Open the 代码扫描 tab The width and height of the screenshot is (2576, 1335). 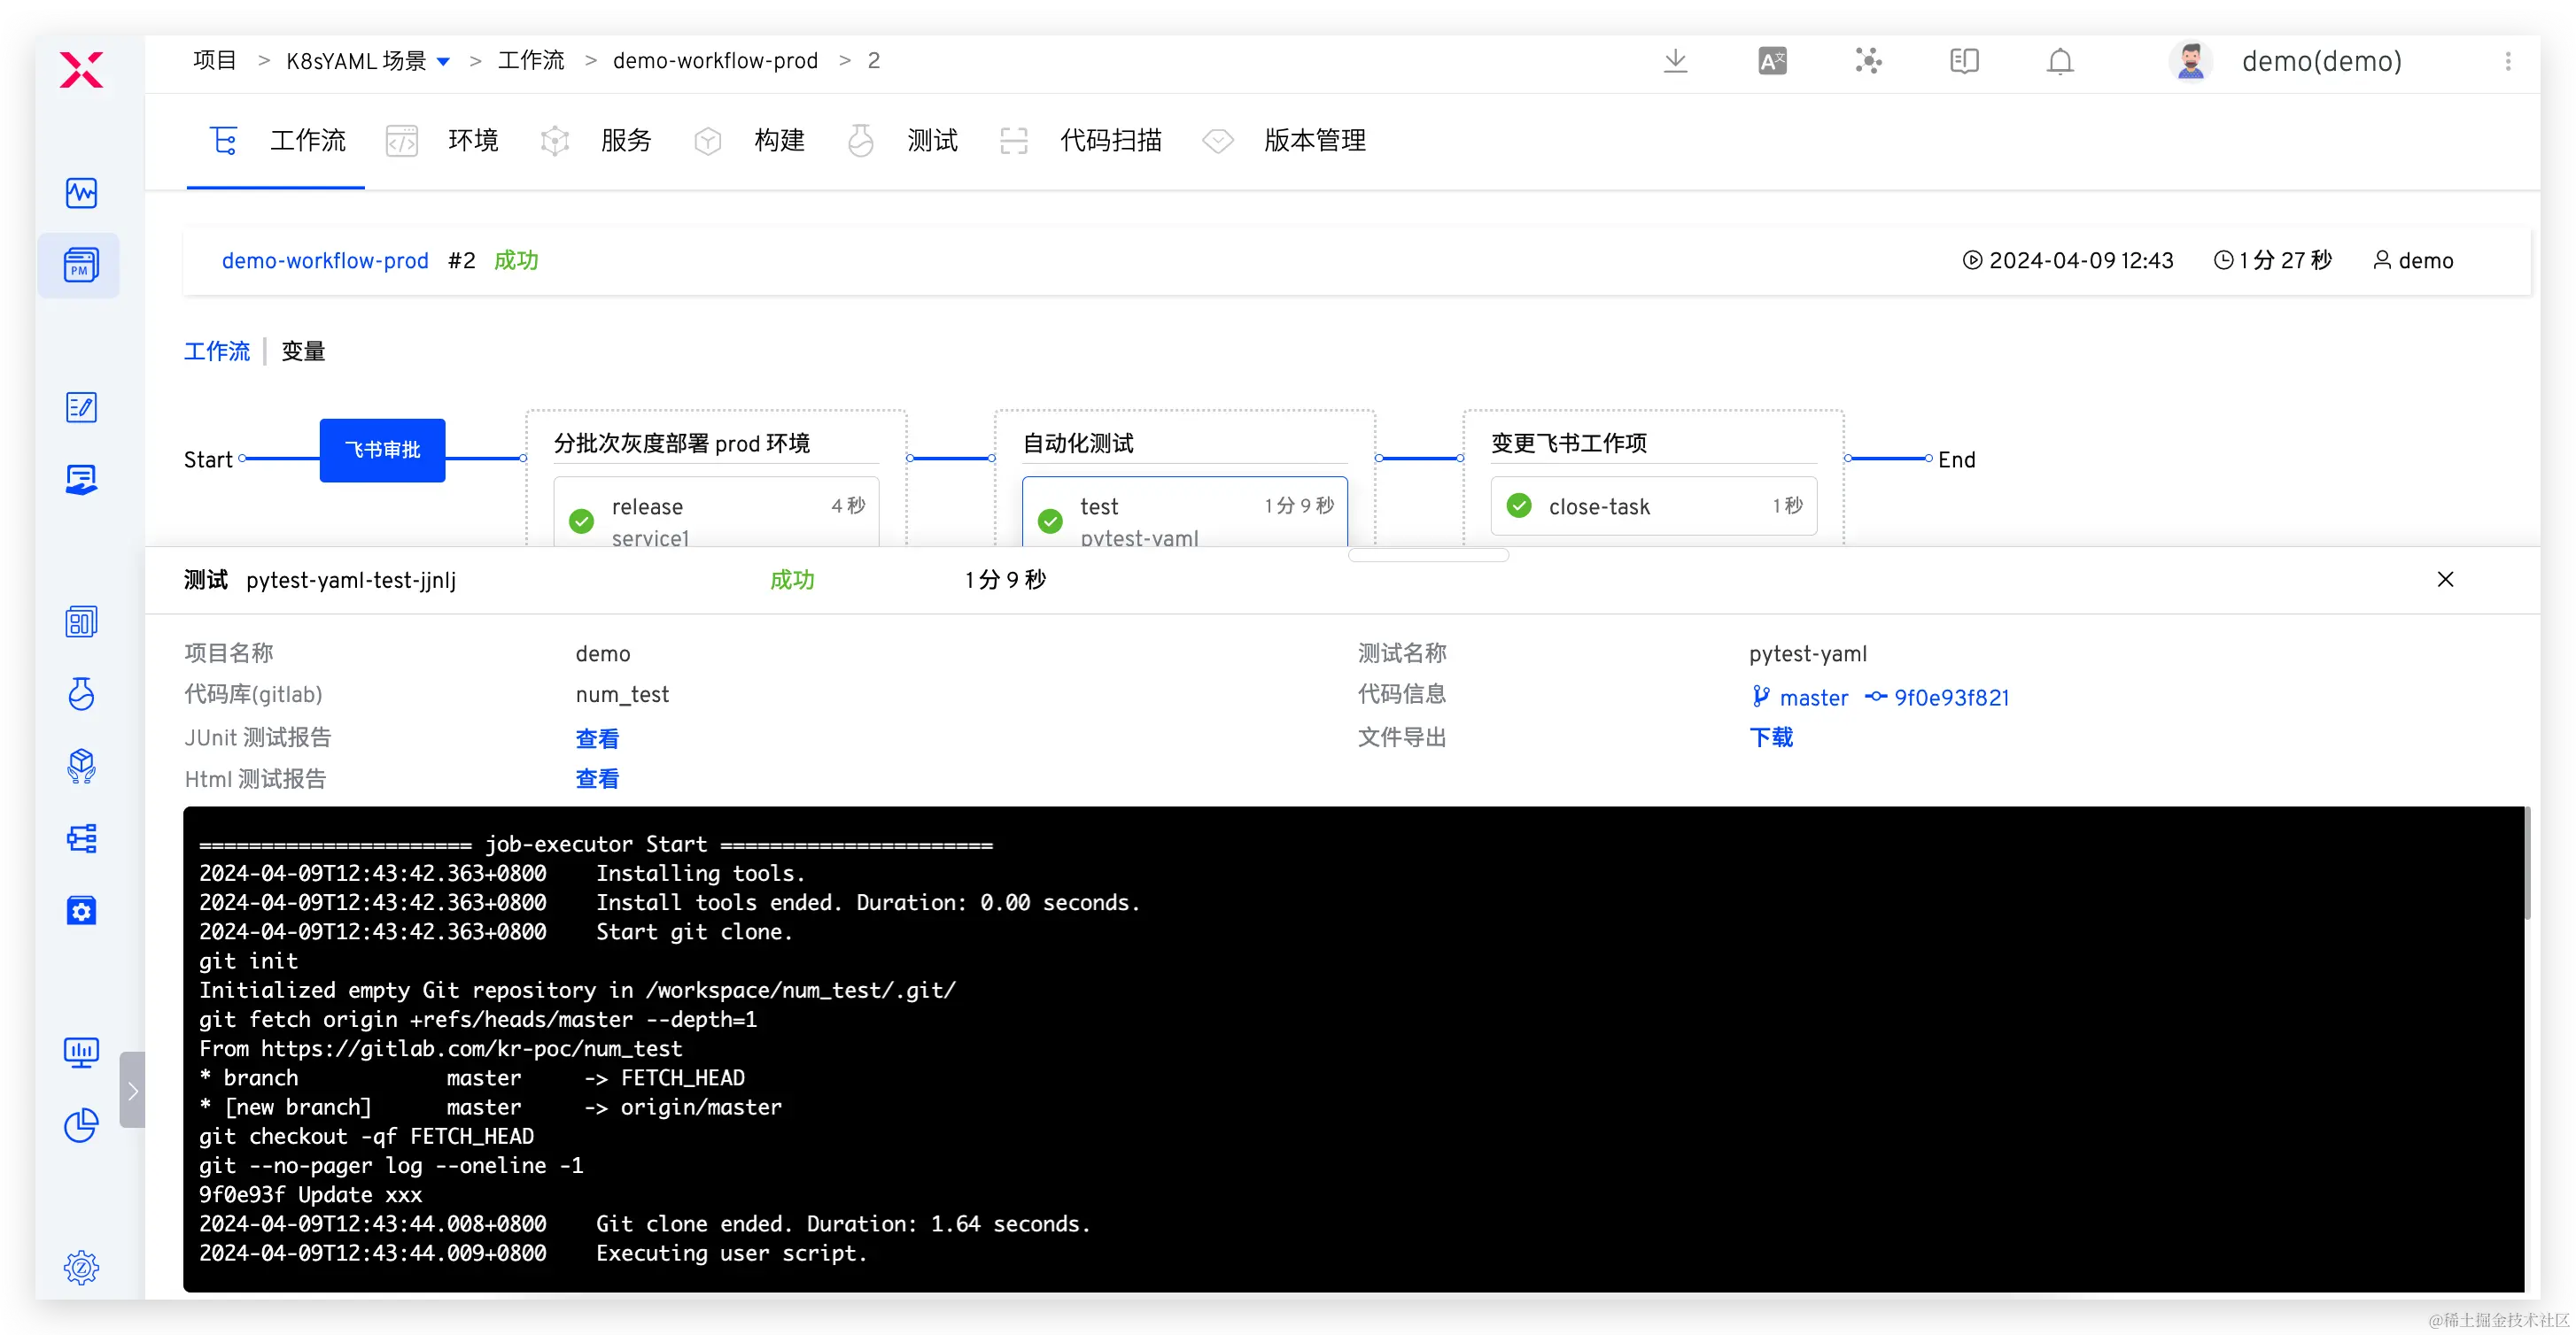(1110, 141)
